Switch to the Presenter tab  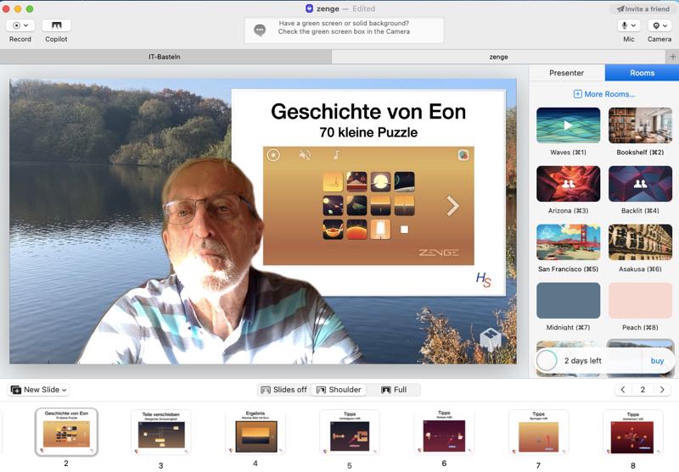pyautogui.click(x=566, y=74)
